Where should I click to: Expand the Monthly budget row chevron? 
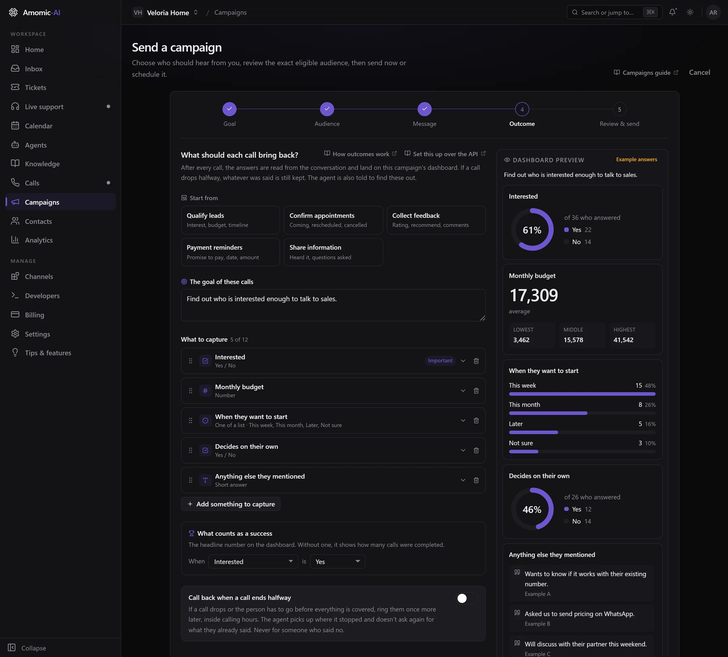(x=463, y=390)
